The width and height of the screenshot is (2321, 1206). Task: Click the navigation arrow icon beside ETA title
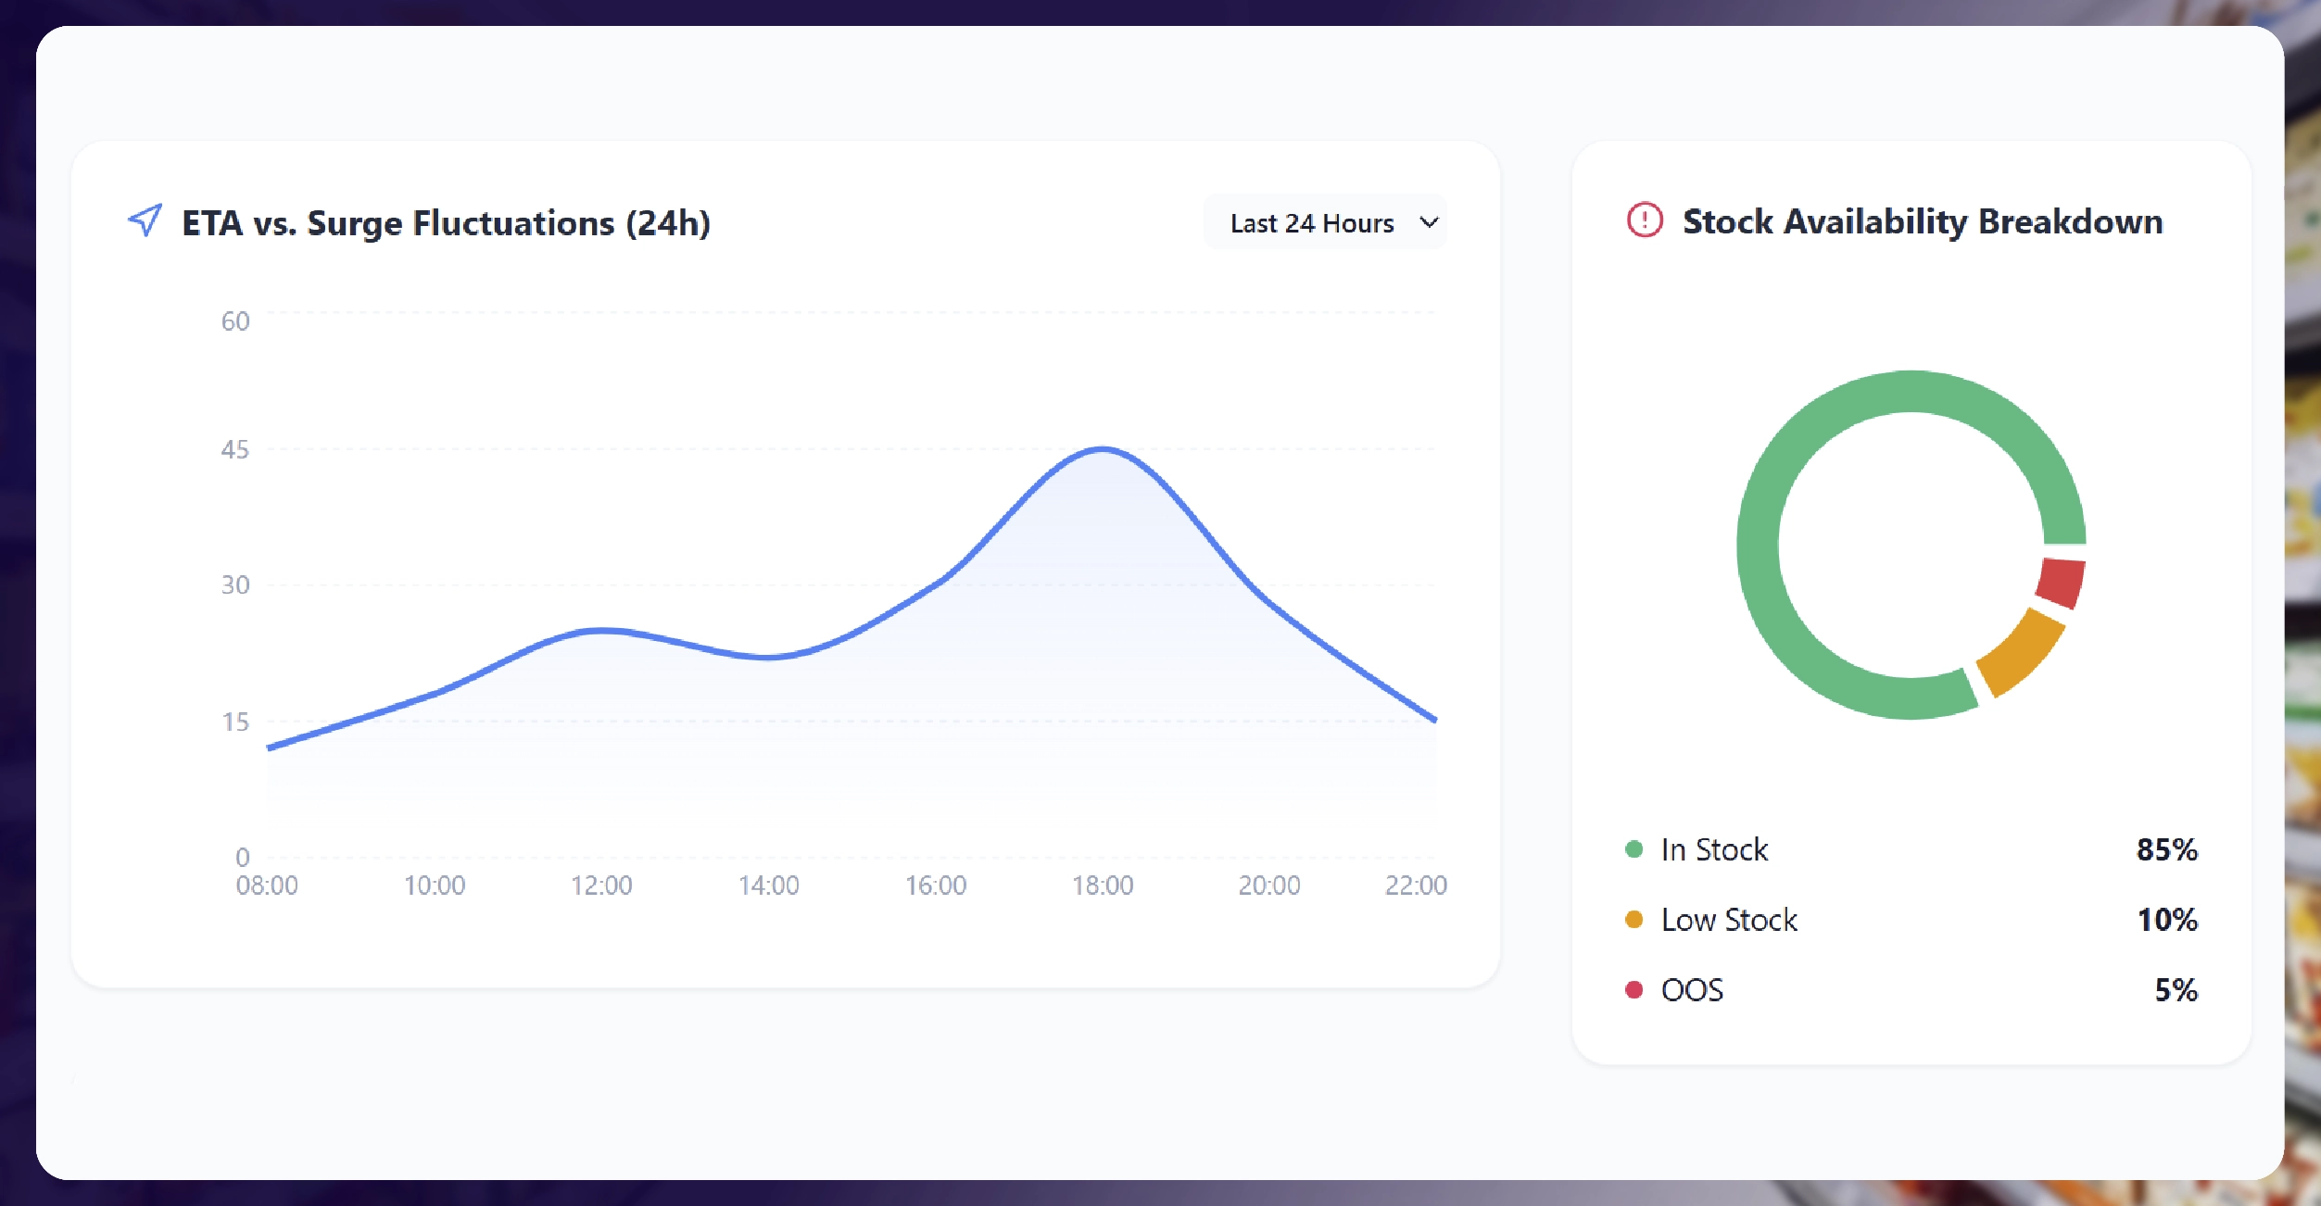(x=145, y=220)
